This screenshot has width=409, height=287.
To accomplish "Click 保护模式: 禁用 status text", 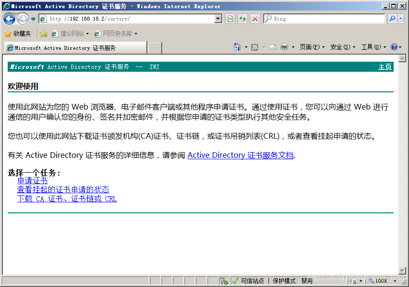I will 292,281.
